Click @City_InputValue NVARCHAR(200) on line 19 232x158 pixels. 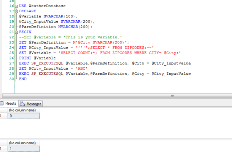point(57,22)
